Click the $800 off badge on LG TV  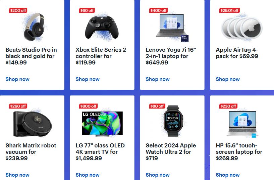(x=89, y=106)
